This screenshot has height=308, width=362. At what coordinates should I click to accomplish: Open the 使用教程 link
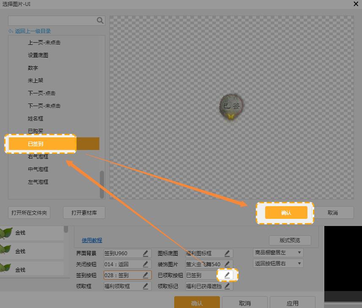[x=92, y=240]
